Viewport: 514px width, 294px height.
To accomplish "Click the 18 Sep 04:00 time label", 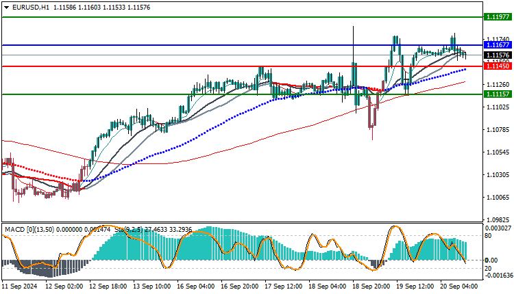I will pos(328,286).
